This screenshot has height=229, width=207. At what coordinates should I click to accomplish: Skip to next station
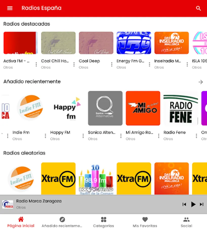point(202,204)
